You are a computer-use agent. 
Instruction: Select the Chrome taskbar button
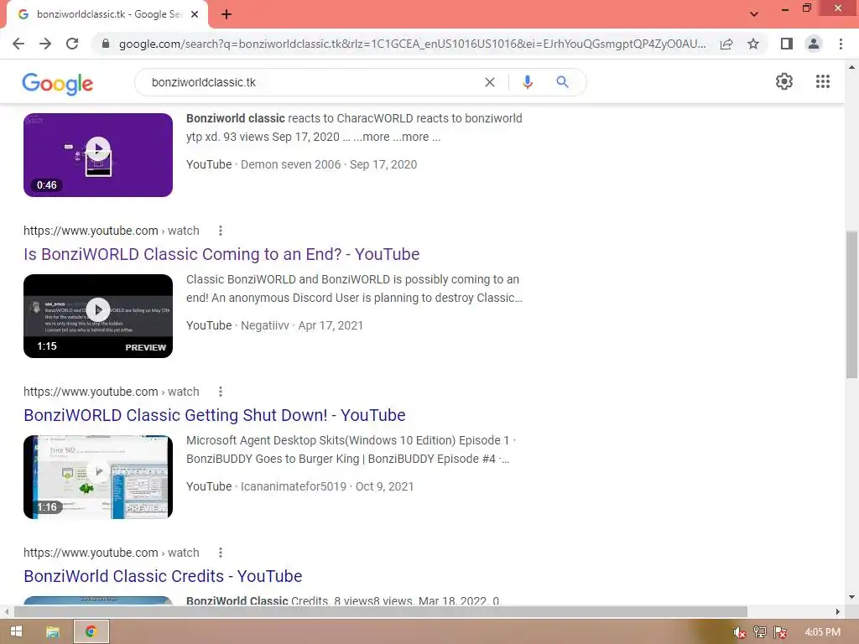91,632
